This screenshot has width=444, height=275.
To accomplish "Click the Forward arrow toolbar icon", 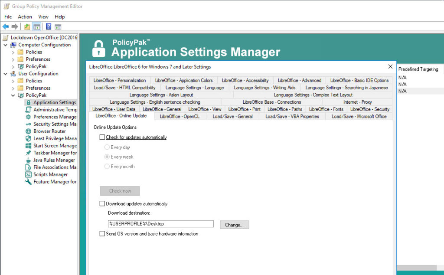I will (x=15, y=26).
